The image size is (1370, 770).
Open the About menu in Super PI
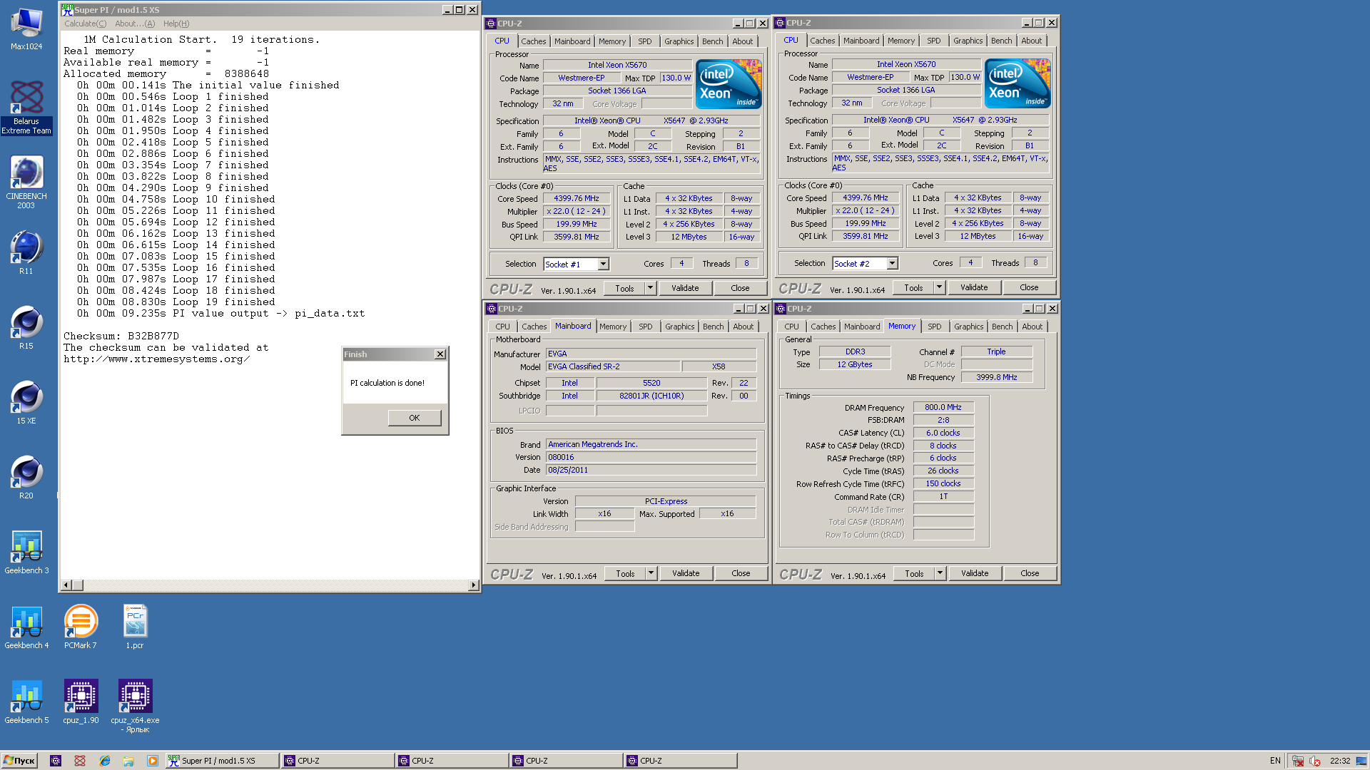pos(135,24)
